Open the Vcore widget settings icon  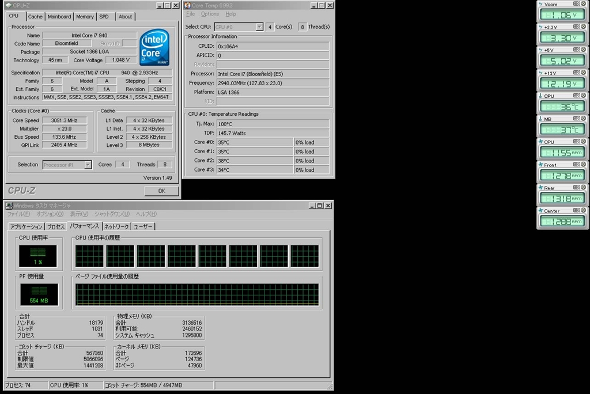coord(576,4)
